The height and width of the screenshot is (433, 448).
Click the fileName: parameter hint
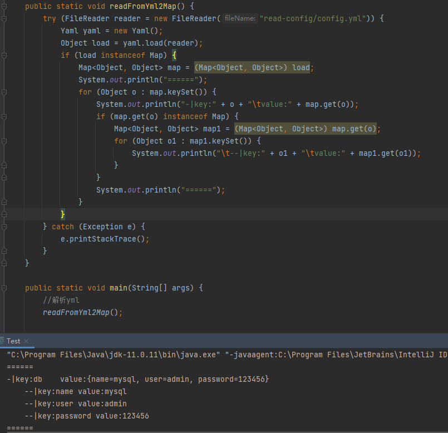pos(240,18)
